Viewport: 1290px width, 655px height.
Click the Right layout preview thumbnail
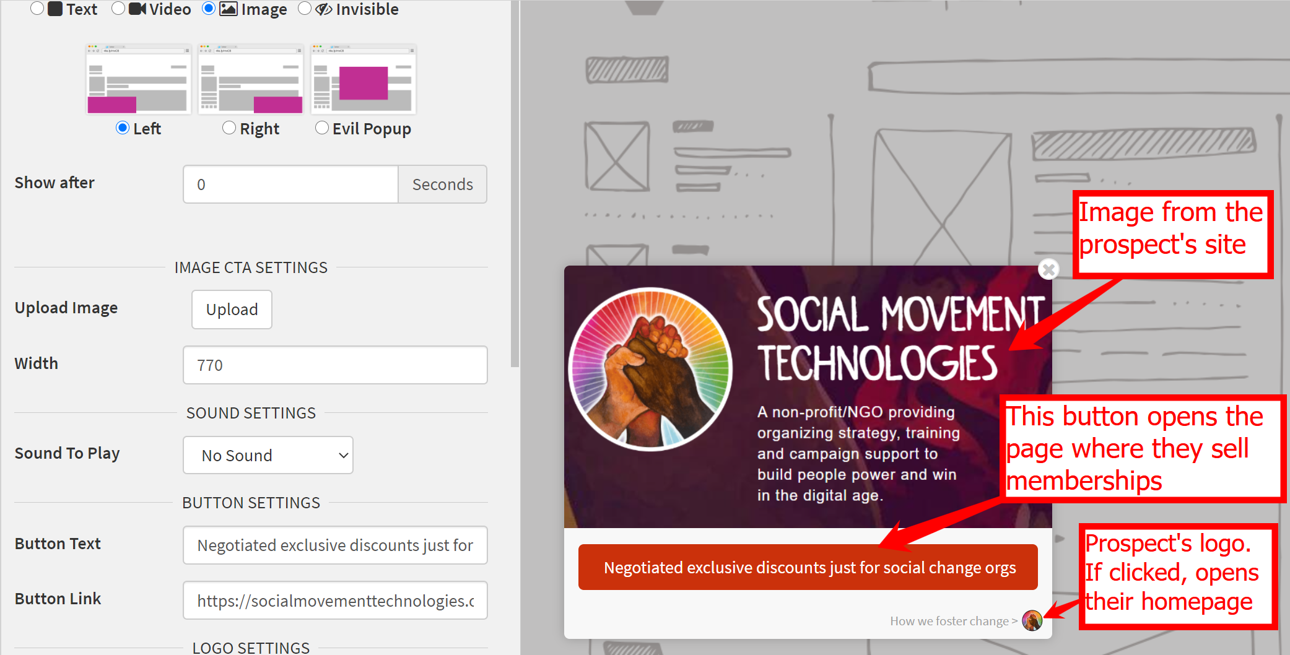251,79
